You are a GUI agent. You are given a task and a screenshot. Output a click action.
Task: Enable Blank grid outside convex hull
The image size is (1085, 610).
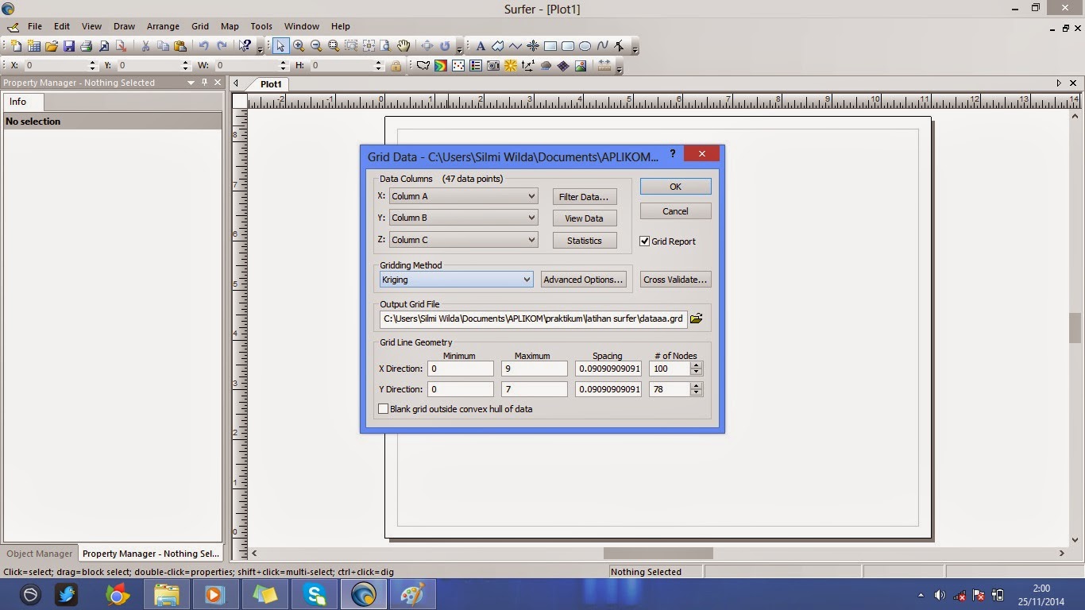point(384,409)
